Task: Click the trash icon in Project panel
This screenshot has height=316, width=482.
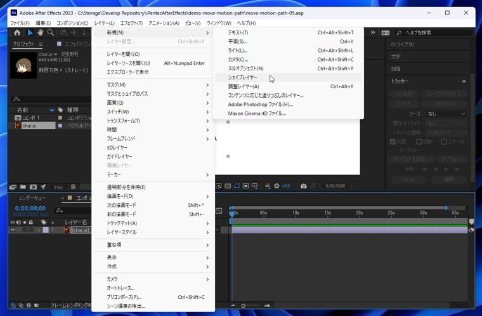Action: point(73,187)
